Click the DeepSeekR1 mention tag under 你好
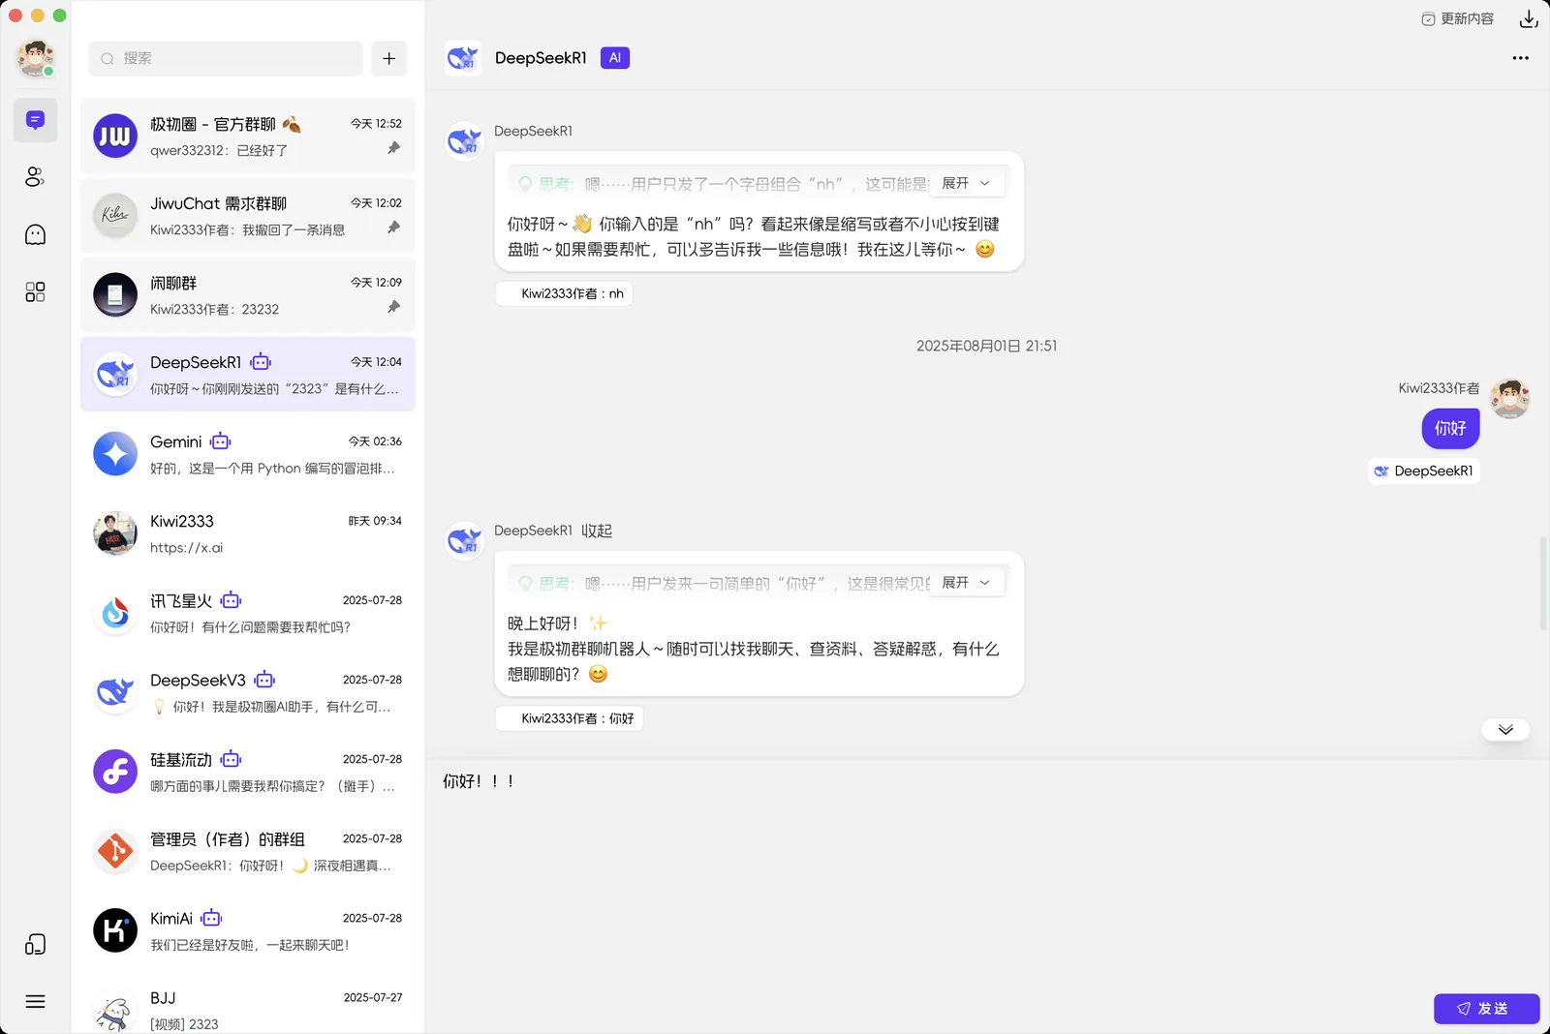Image resolution: width=1550 pixels, height=1034 pixels. 1424,471
